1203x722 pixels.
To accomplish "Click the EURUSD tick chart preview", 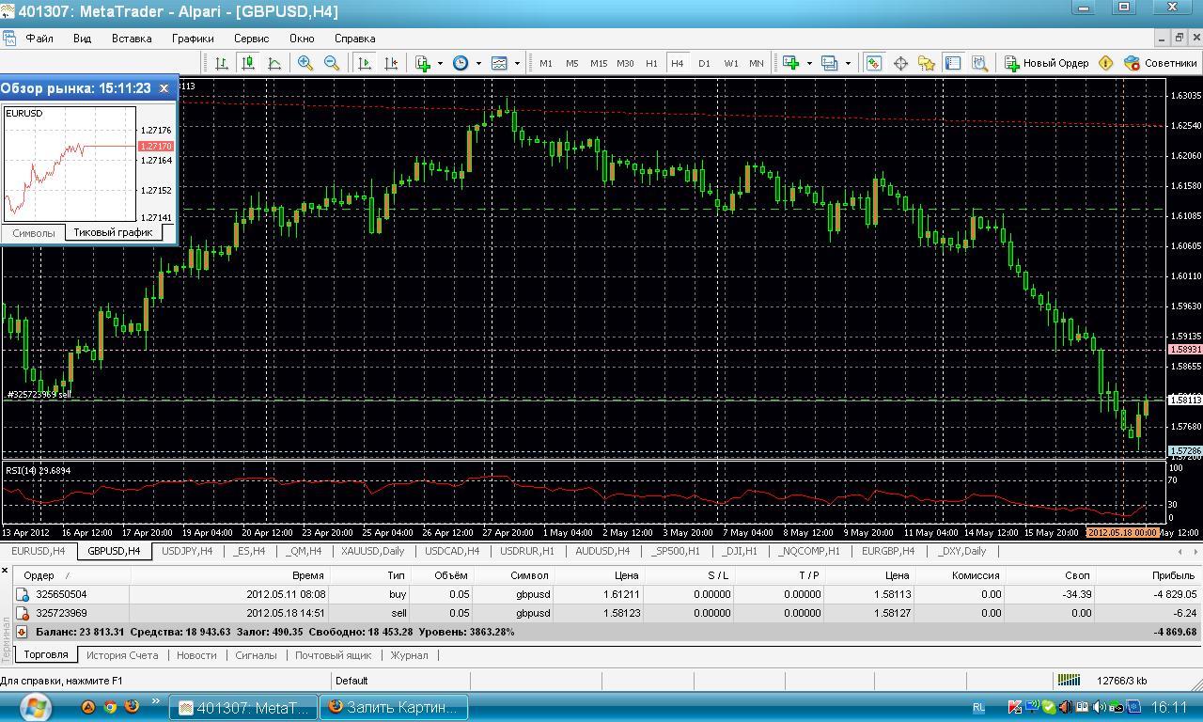I will click(70, 165).
